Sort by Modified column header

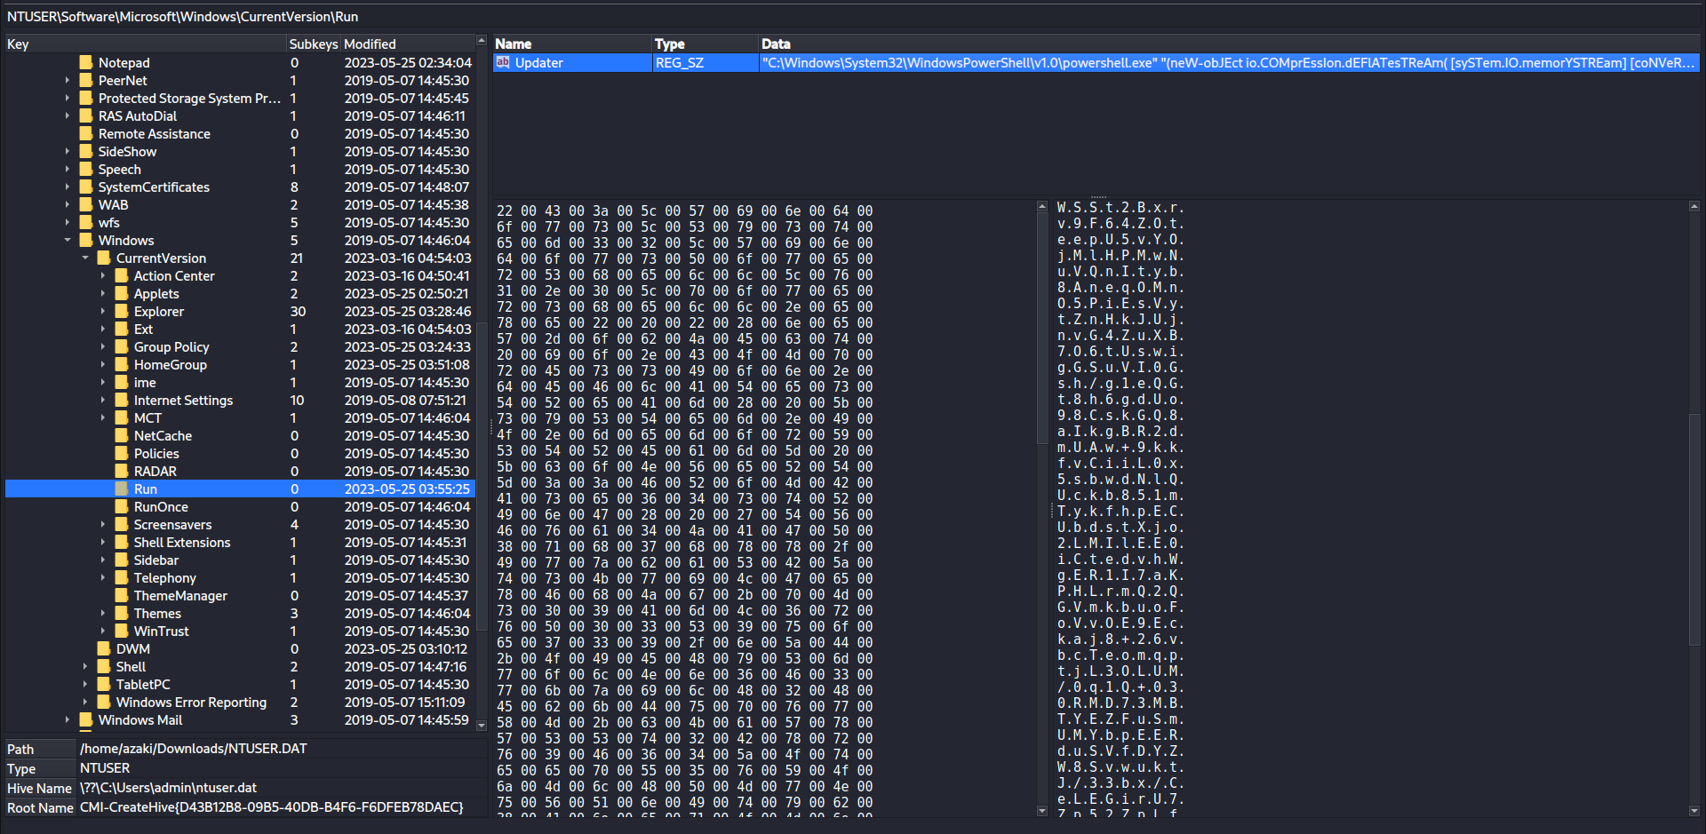(x=408, y=44)
